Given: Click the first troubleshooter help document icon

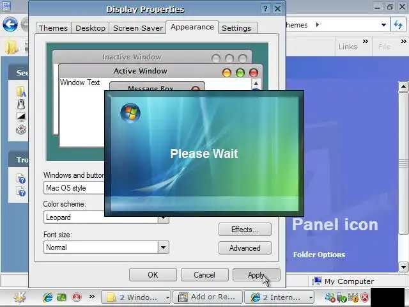Looking at the screenshot, I should [21, 179].
